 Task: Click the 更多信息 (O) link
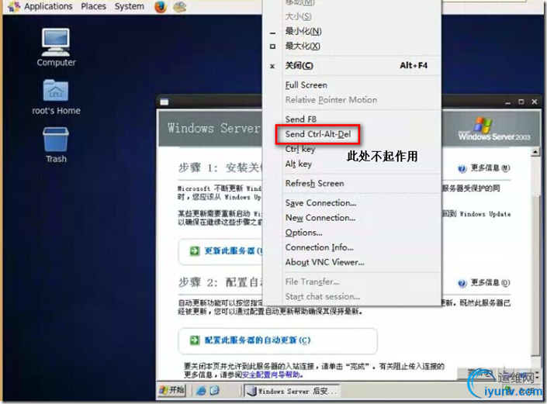tap(490, 283)
